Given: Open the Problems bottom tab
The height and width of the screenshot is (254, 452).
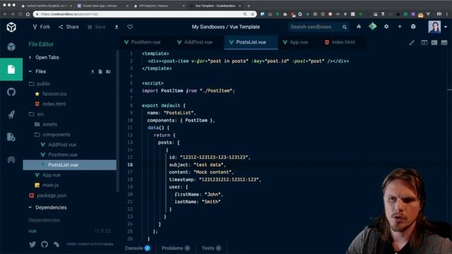Looking at the screenshot, I should [176, 248].
